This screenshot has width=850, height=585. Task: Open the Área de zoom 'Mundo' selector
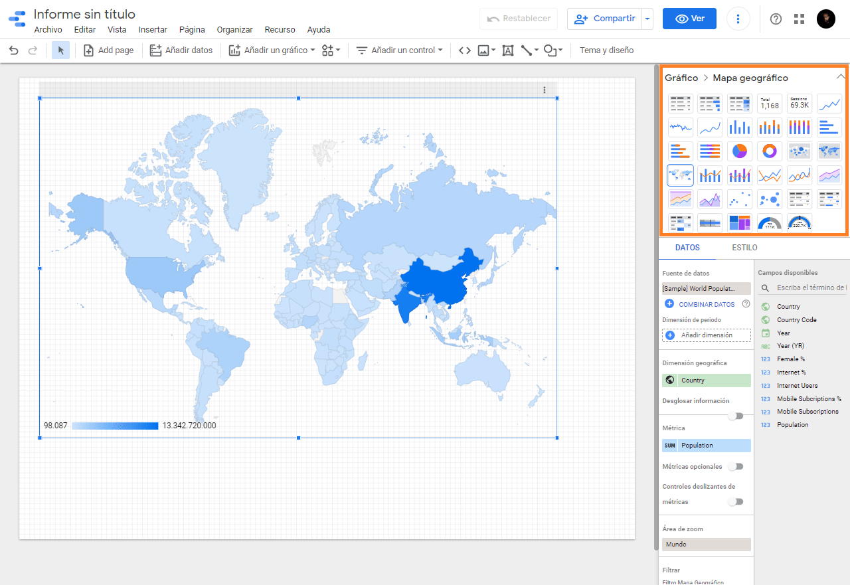pos(707,544)
